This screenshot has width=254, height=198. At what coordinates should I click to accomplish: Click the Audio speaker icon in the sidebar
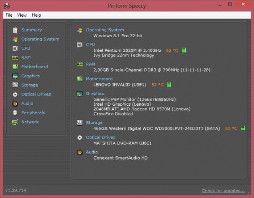[x=15, y=104]
